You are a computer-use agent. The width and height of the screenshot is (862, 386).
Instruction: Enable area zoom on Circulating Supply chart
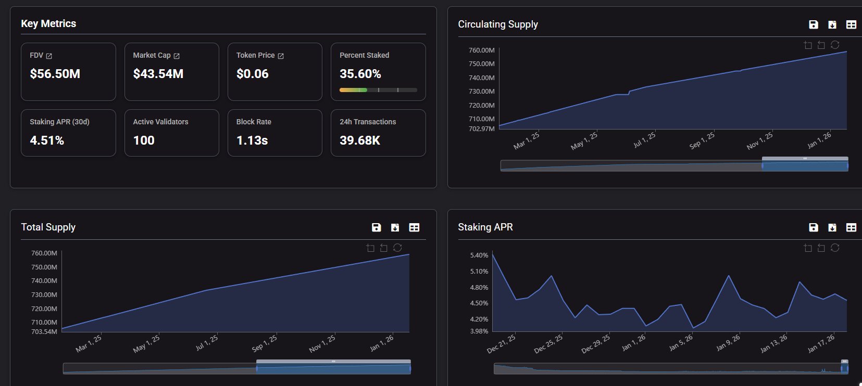click(808, 45)
